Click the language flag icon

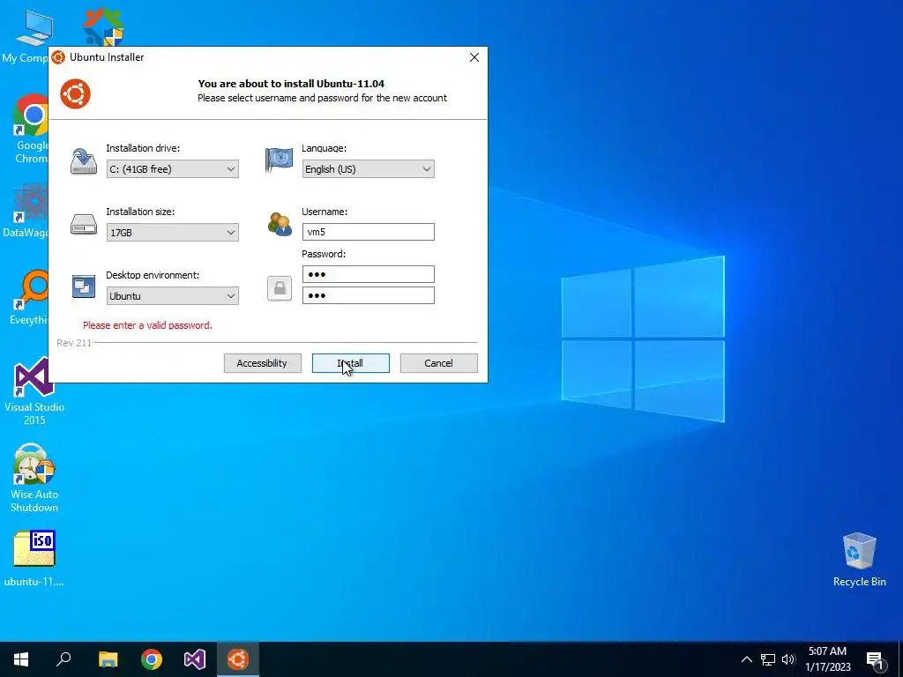click(279, 160)
